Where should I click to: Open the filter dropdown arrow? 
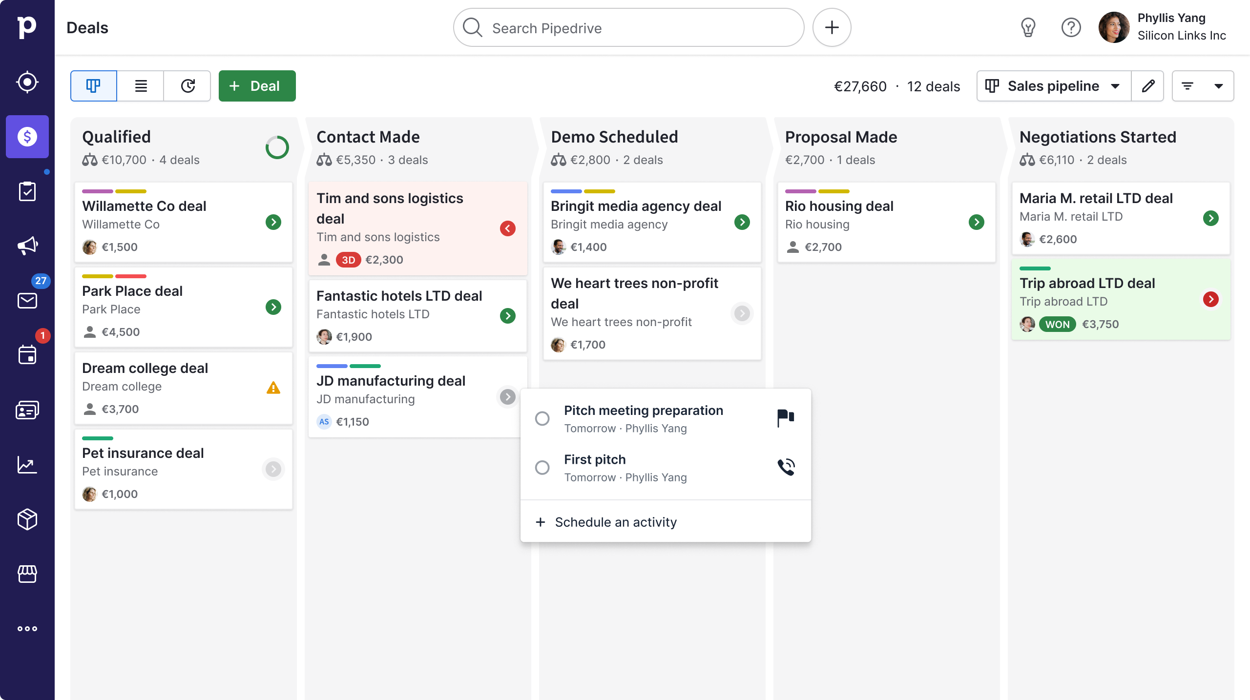click(1218, 86)
